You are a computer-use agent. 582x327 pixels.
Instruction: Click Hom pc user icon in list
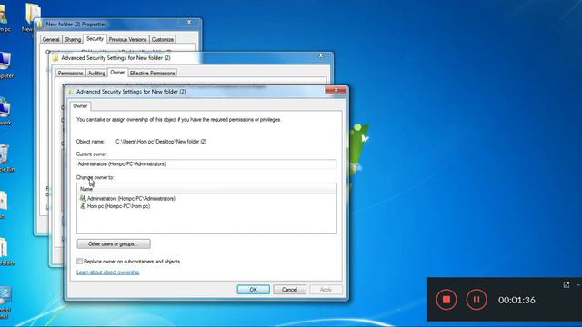click(x=83, y=206)
